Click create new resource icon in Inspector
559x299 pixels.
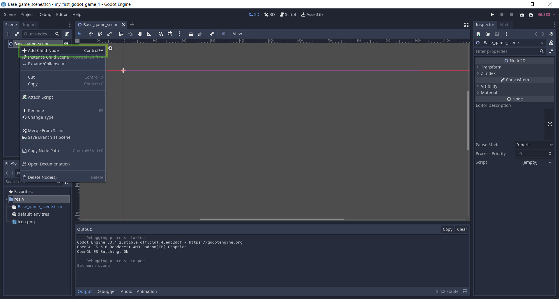point(478,34)
